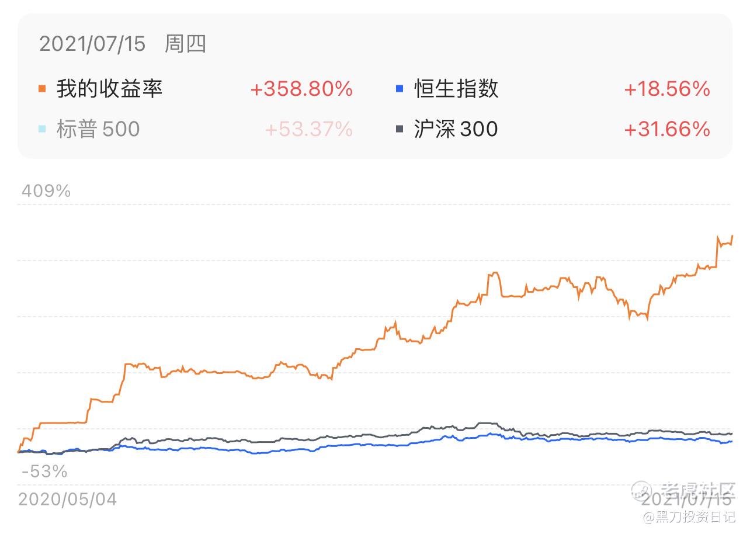The width and height of the screenshot is (750, 534).
Task: Click the faded +53.37% value
Action: pos(308,129)
